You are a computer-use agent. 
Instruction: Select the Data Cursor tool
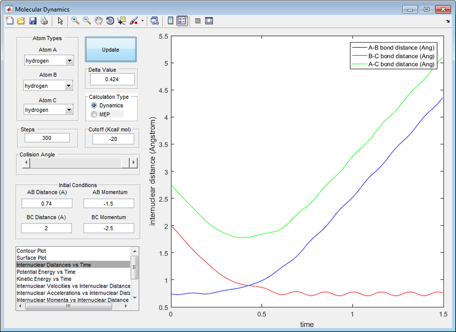coord(121,21)
